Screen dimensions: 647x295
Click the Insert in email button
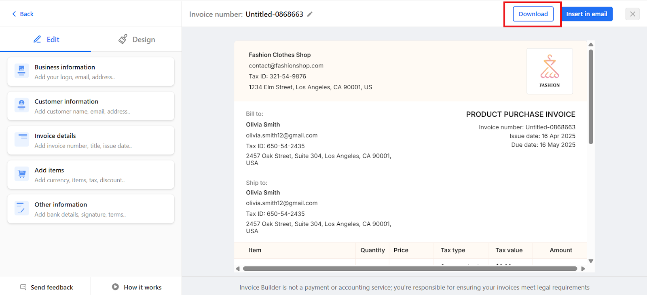(x=587, y=14)
